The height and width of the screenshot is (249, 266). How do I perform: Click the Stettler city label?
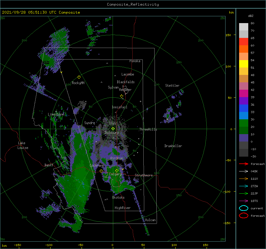click(x=172, y=86)
